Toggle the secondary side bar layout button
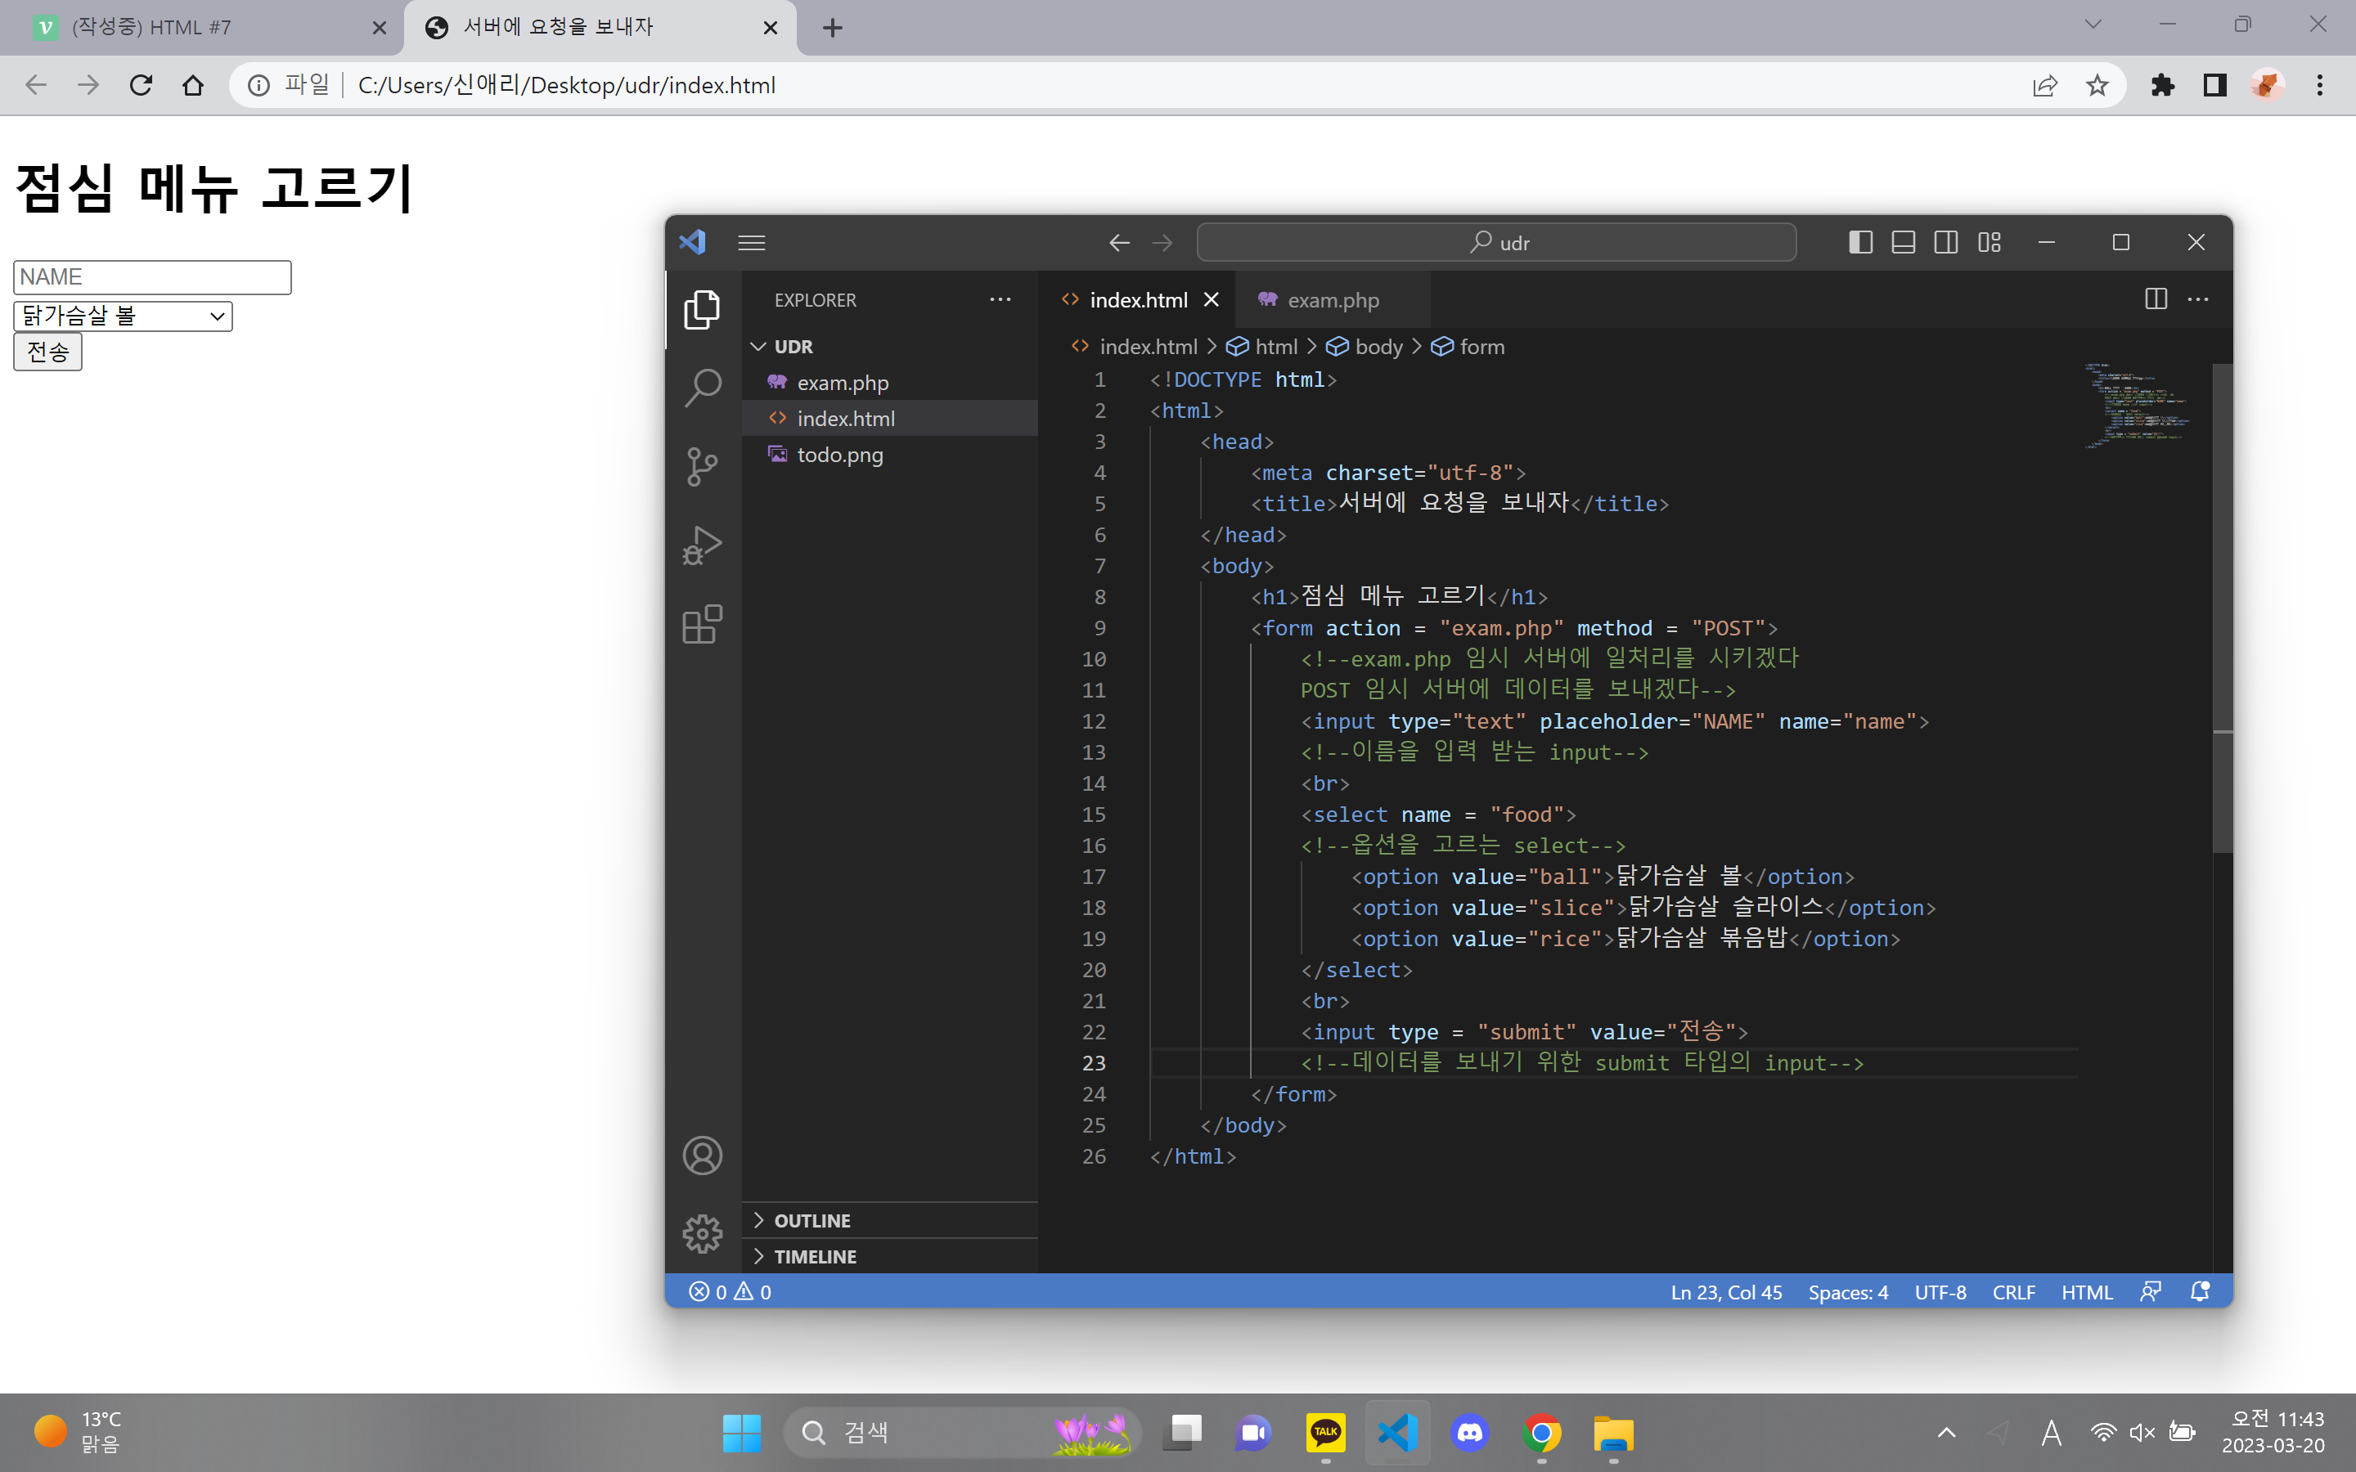This screenshot has width=2356, height=1472. click(x=1945, y=242)
